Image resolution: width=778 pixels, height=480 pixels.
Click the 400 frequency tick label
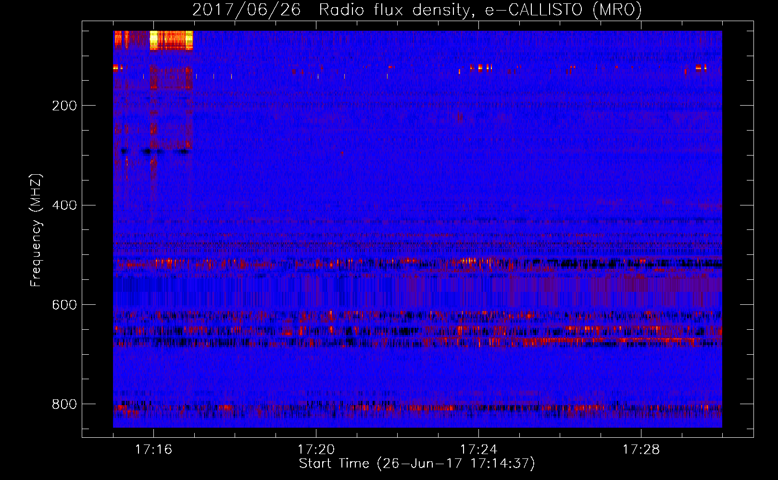64,205
